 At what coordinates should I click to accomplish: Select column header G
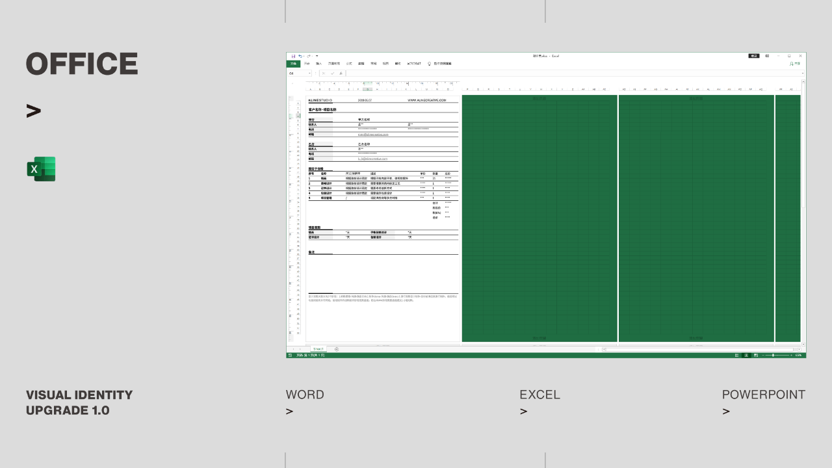click(368, 89)
